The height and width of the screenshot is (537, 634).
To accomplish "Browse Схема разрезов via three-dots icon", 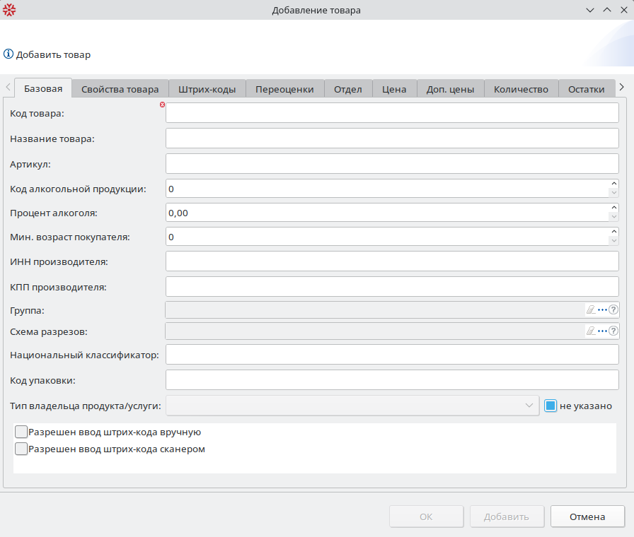I will click(603, 331).
